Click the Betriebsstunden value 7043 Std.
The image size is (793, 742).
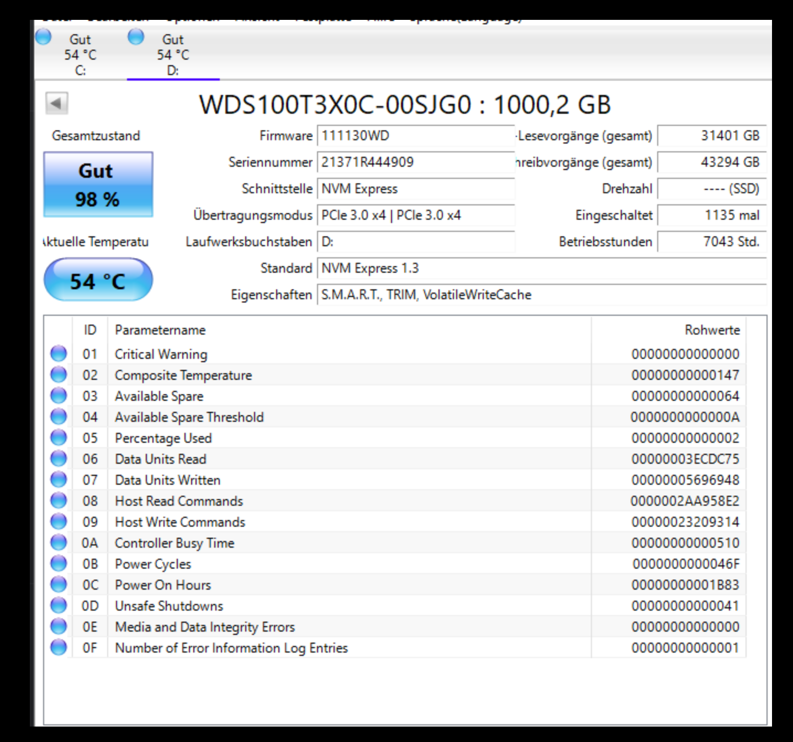[712, 242]
